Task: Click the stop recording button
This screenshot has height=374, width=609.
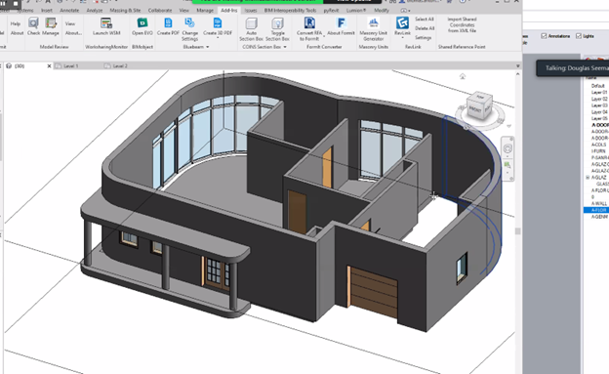Action: (x=16, y=4)
